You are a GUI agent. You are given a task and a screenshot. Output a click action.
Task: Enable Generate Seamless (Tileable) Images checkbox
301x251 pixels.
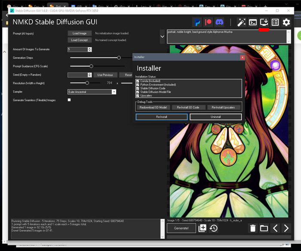click(x=69, y=100)
